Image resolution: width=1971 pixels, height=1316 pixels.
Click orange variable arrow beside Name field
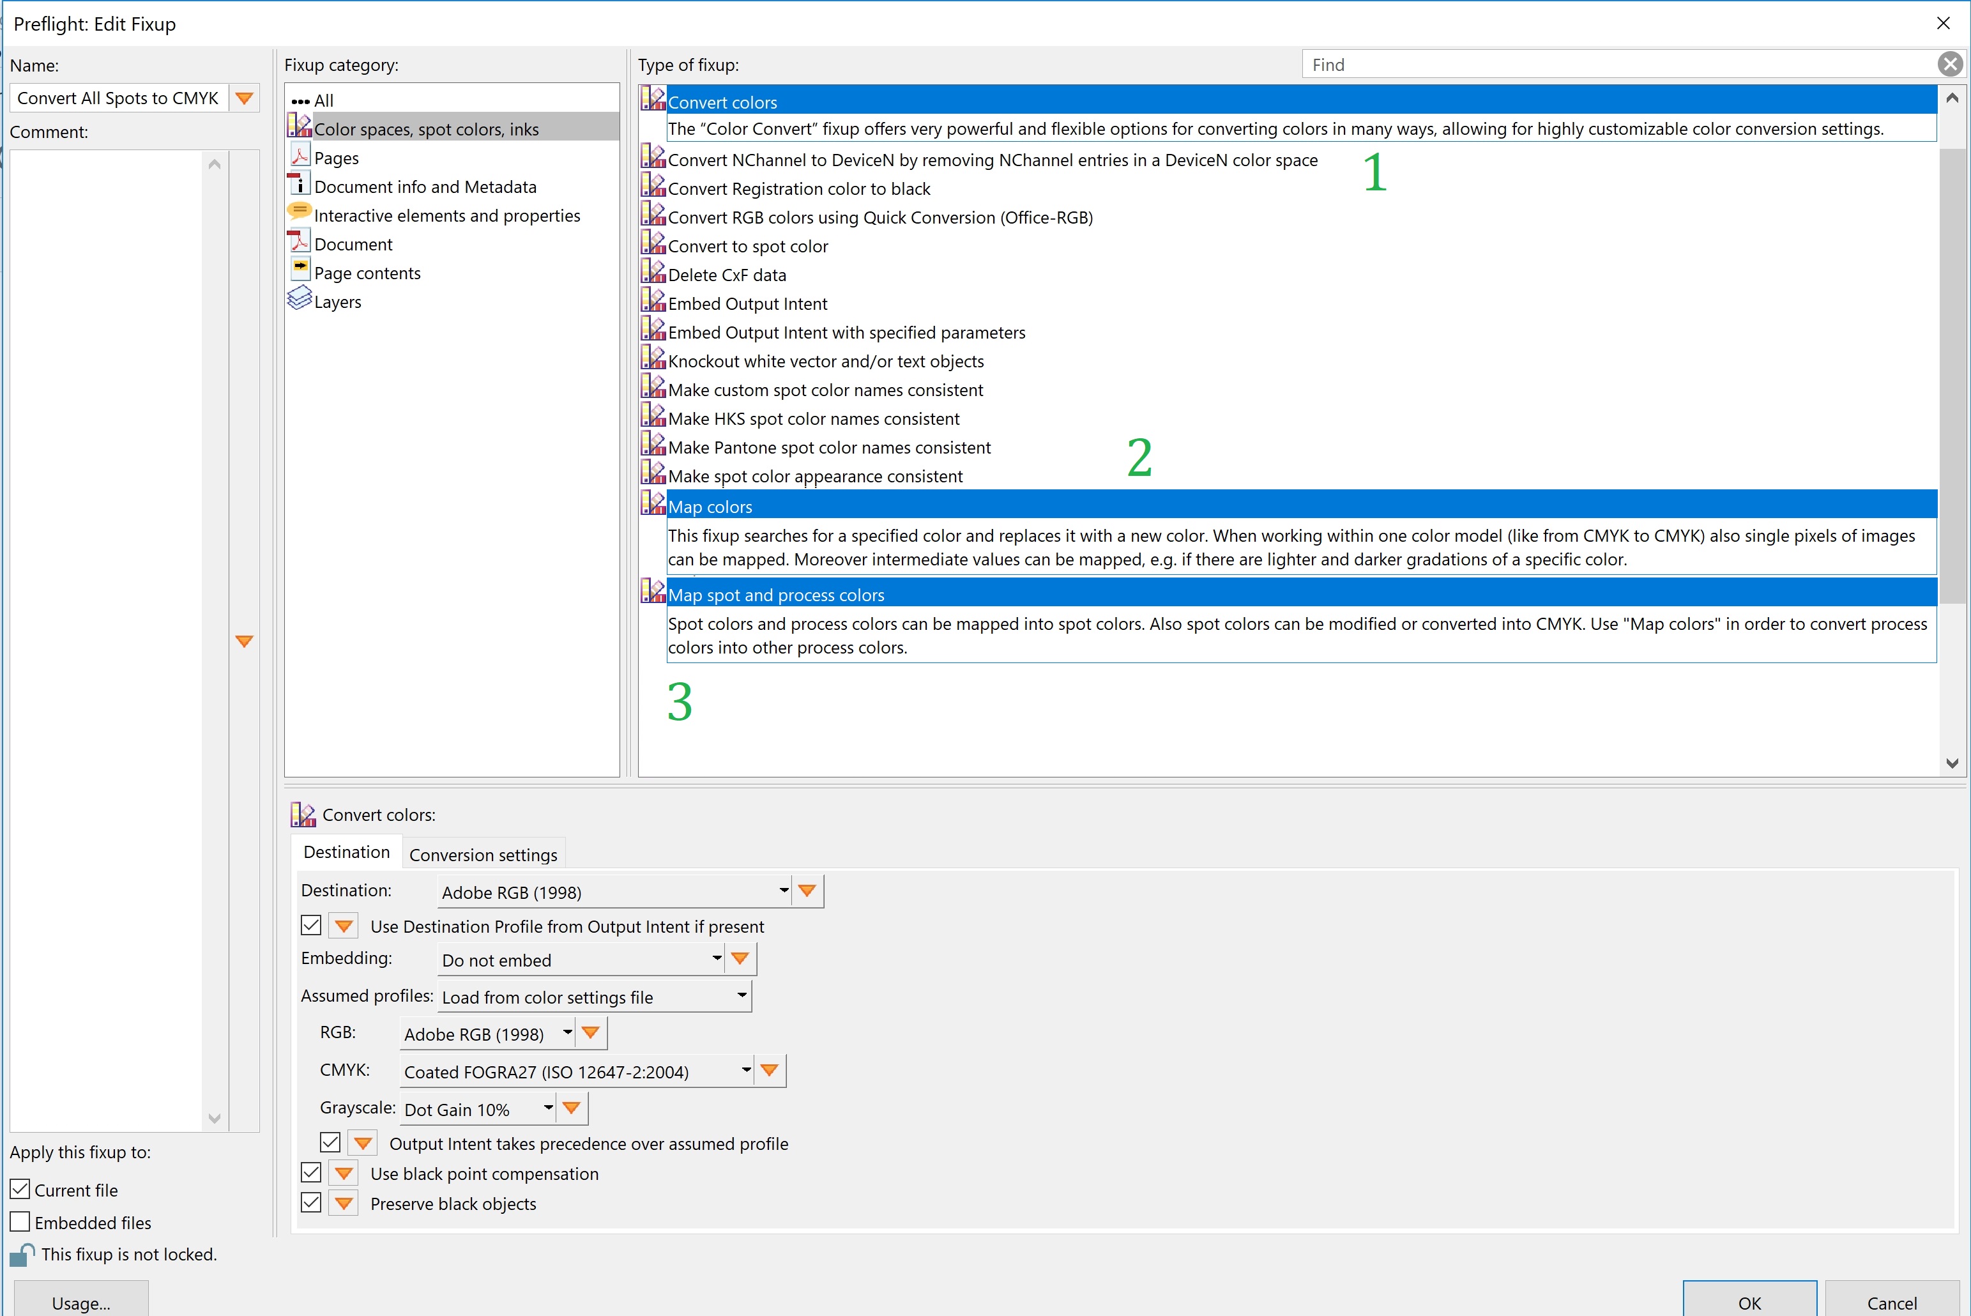click(x=244, y=98)
